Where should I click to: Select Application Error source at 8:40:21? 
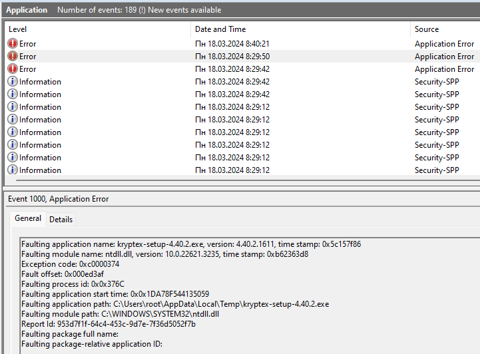coord(444,44)
